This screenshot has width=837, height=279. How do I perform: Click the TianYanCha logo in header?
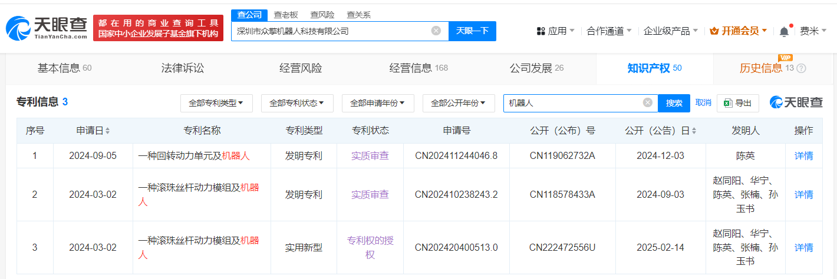point(47,28)
